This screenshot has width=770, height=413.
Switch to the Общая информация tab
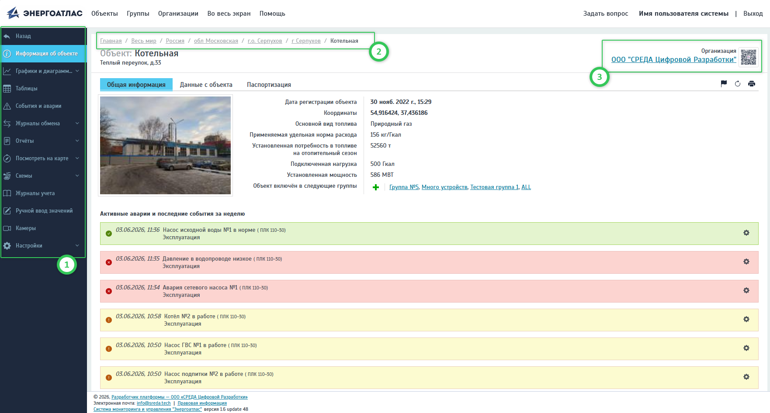[136, 85]
